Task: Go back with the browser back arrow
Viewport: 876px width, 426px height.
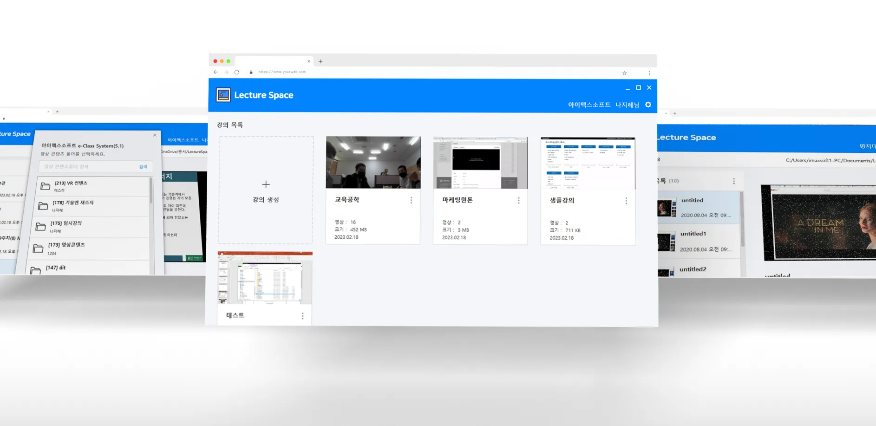Action: (x=216, y=72)
